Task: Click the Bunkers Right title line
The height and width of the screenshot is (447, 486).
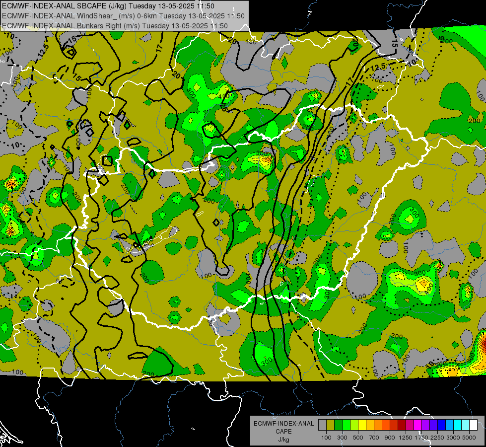Action: tap(115, 26)
